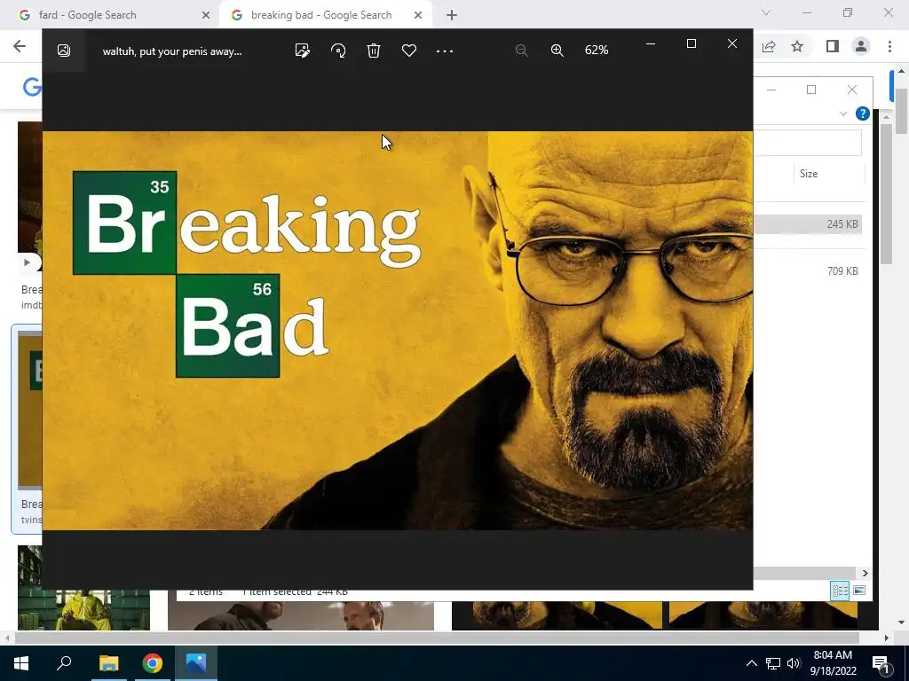909x681 pixels.
Task: Close the 'breaking bad' Chrome tab
Action: click(418, 15)
